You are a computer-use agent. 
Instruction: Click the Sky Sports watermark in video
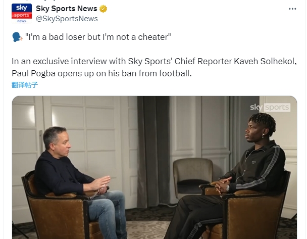coord(270,107)
